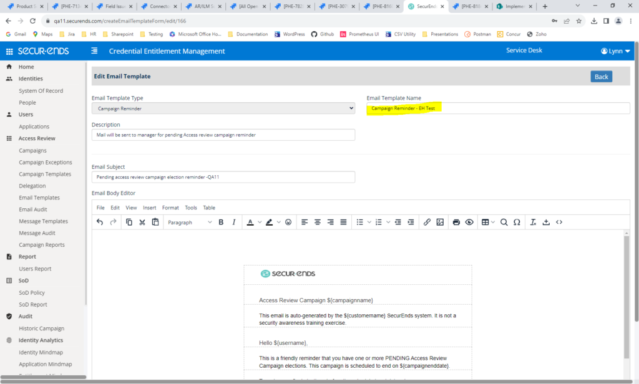Toggle the sidebar with hamburger icon

coord(94,50)
